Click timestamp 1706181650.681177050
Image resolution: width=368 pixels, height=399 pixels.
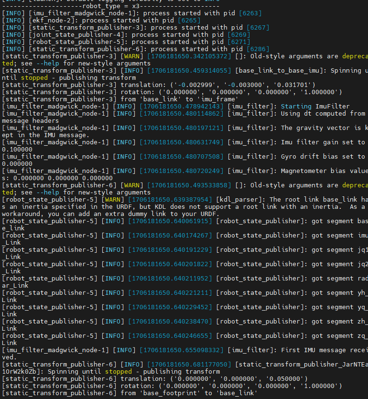189,365
